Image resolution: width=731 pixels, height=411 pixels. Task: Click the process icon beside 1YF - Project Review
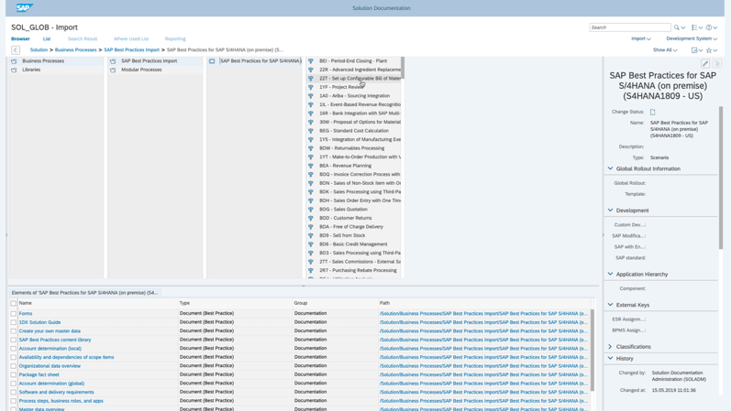[x=311, y=87]
